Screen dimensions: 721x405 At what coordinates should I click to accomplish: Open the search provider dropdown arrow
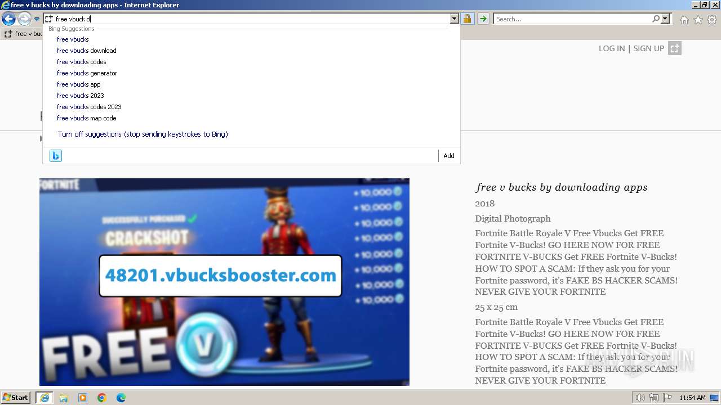(665, 19)
